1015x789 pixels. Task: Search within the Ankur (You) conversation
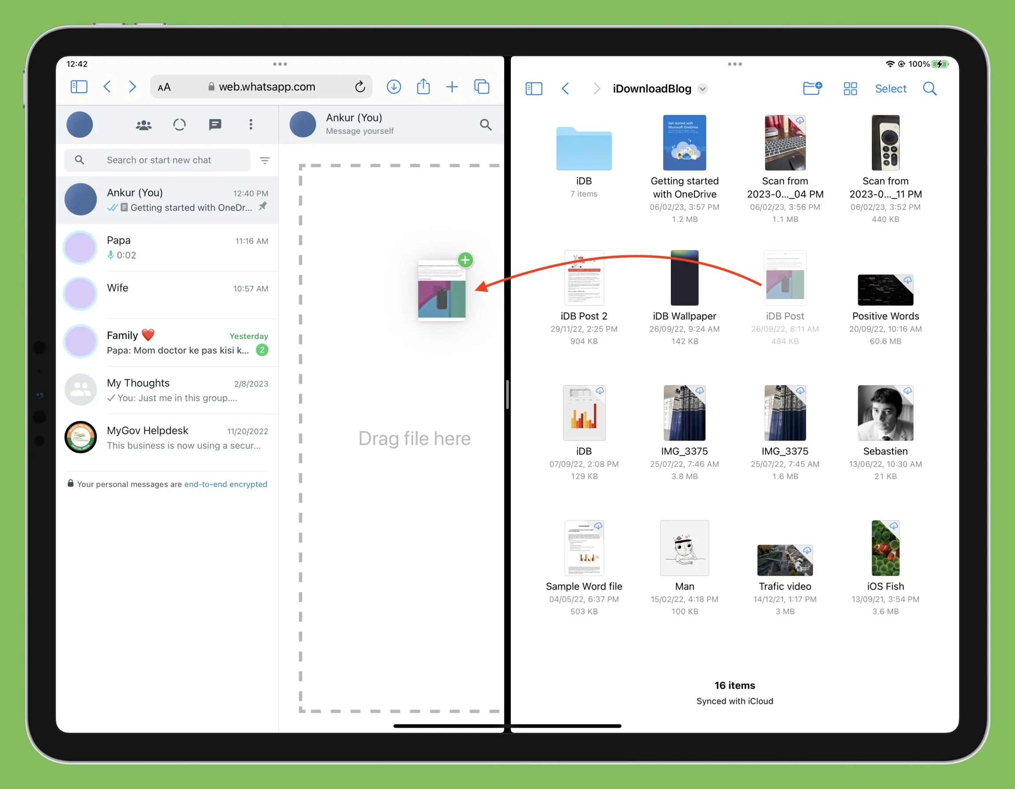(486, 125)
